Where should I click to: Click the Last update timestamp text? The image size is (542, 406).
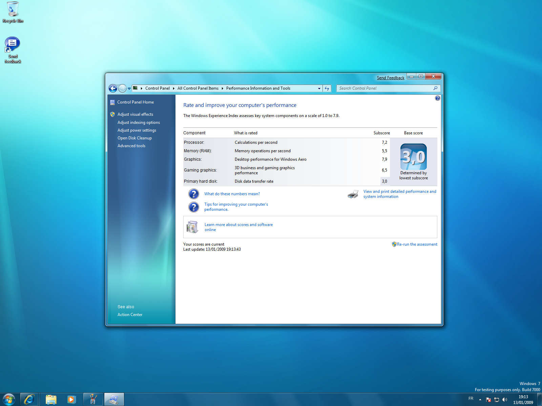pos(212,249)
